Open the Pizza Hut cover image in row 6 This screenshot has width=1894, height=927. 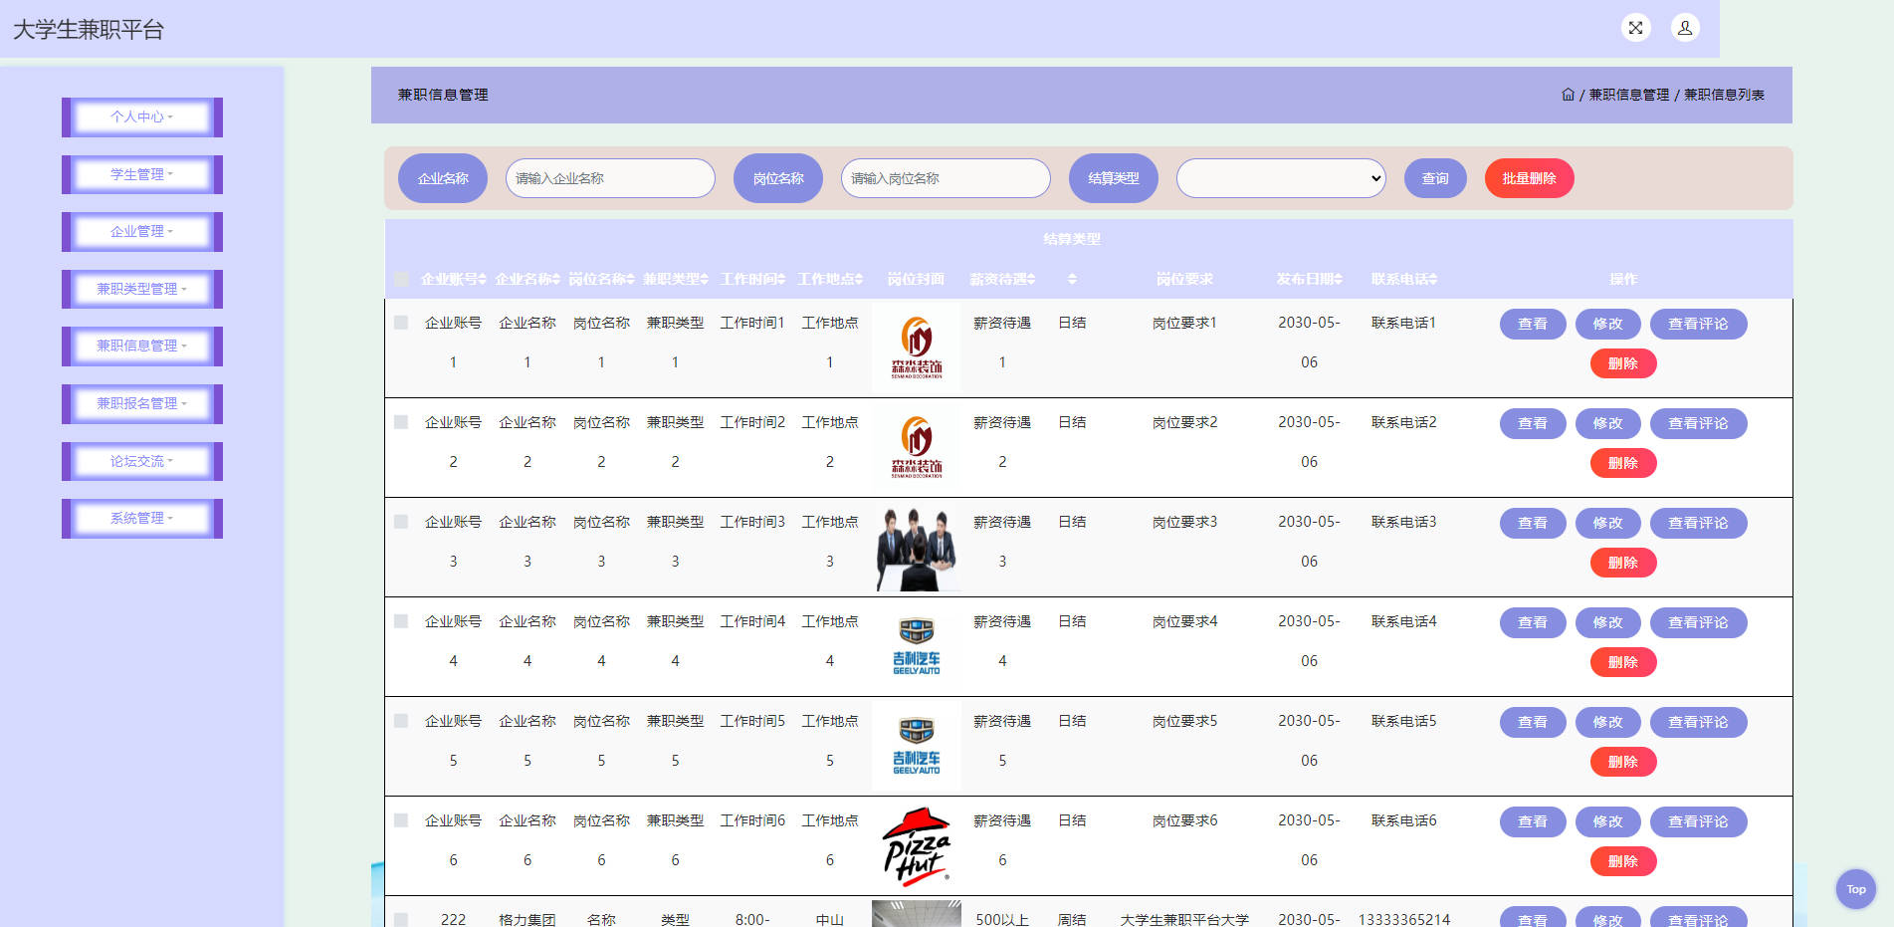(x=917, y=845)
